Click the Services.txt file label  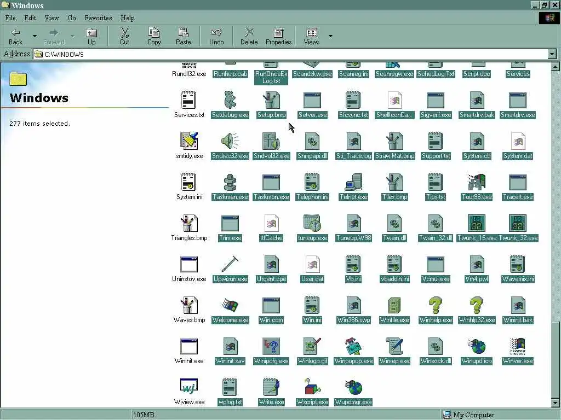click(189, 115)
